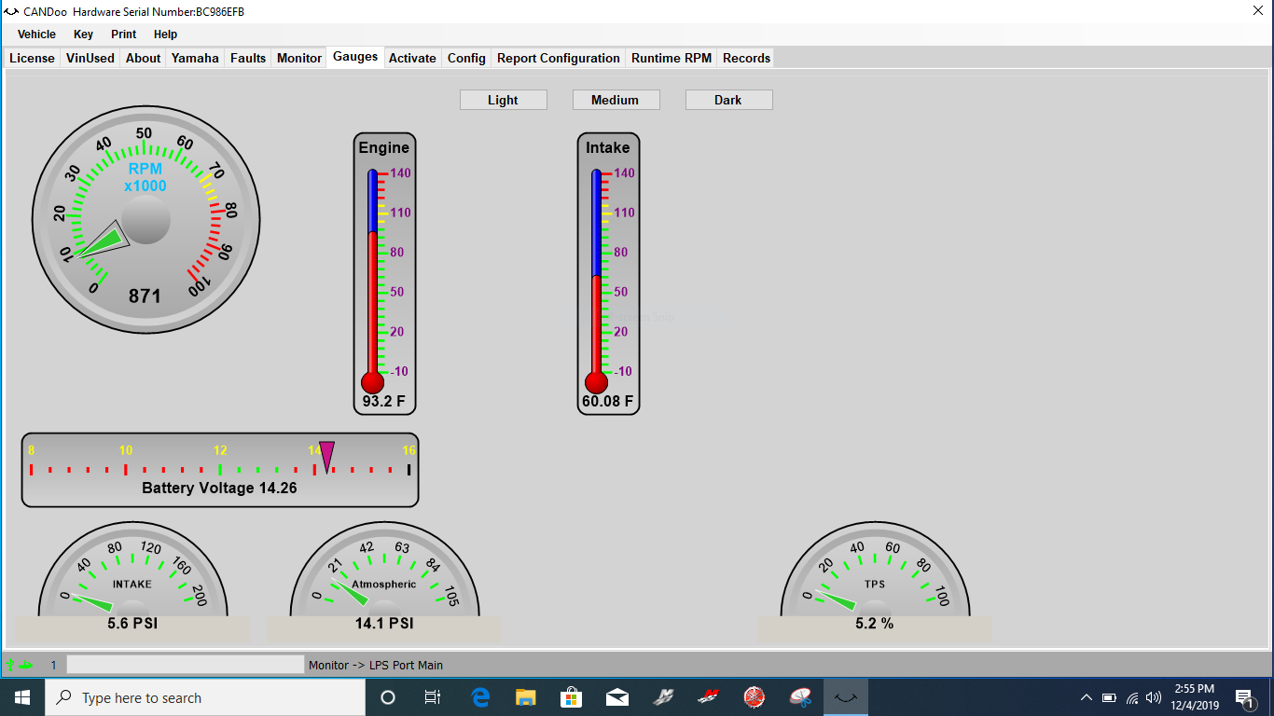Open the Microsoft Store taskbar icon

click(571, 697)
